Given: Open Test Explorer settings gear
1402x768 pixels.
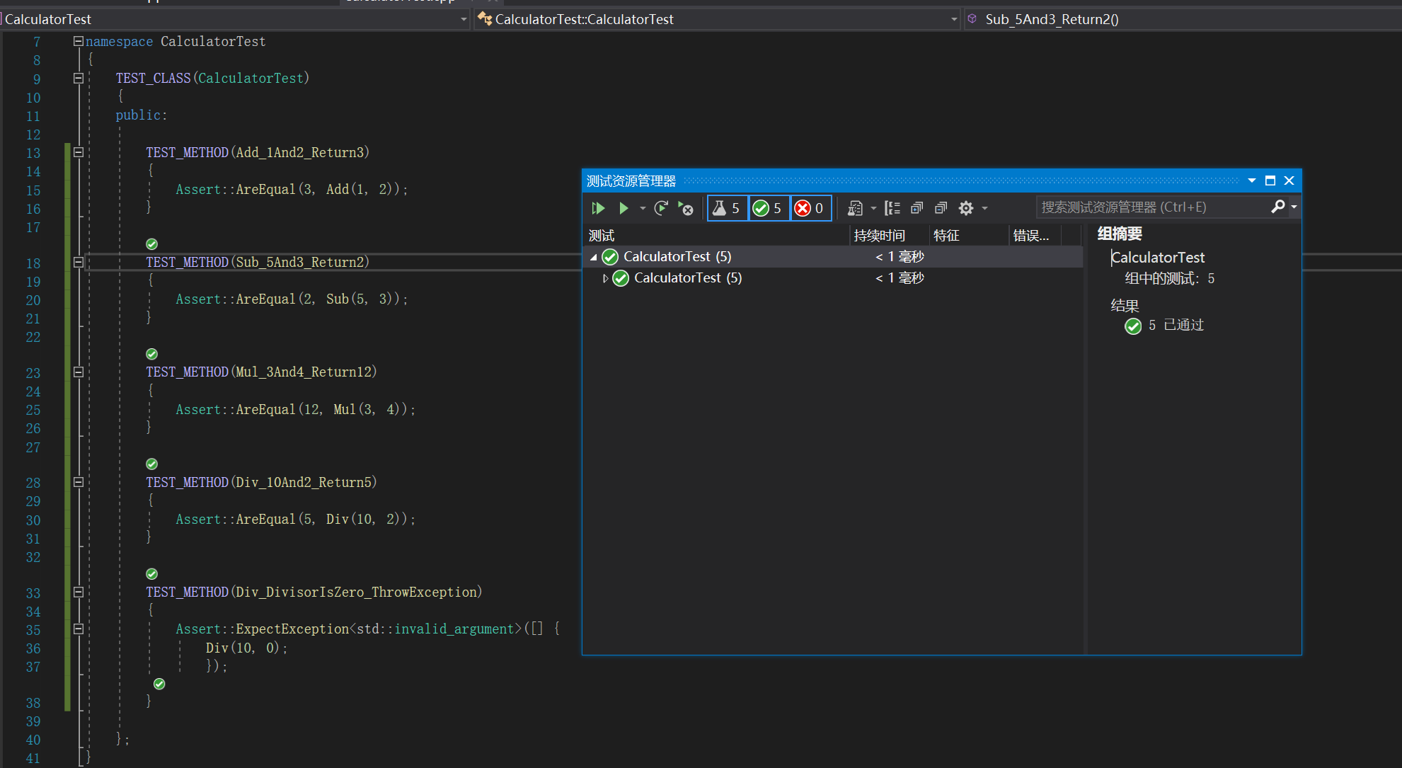Looking at the screenshot, I should click(966, 208).
